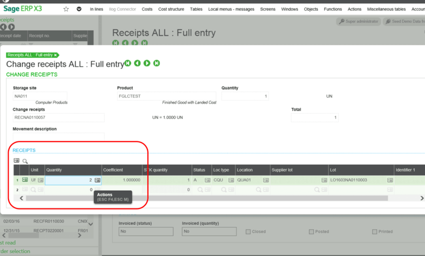Click the Location value QUA01
This screenshot has width=425, height=256.
click(x=244, y=180)
